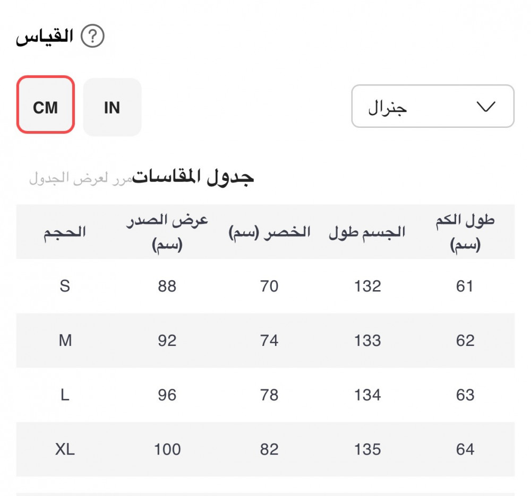
Task: Click chest width value 88 for S
Action: (x=167, y=286)
